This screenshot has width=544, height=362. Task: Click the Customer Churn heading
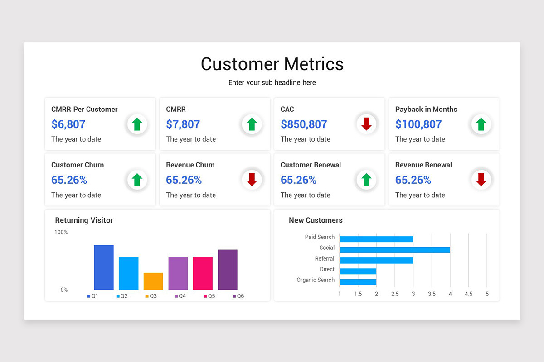(78, 165)
